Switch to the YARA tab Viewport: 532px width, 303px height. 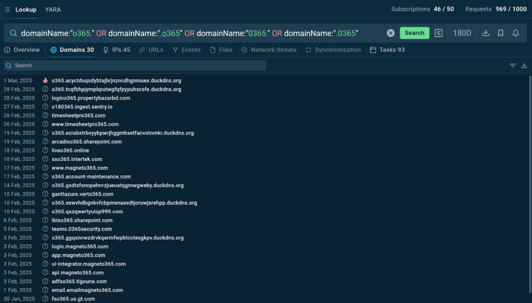[x=52, y=9]
